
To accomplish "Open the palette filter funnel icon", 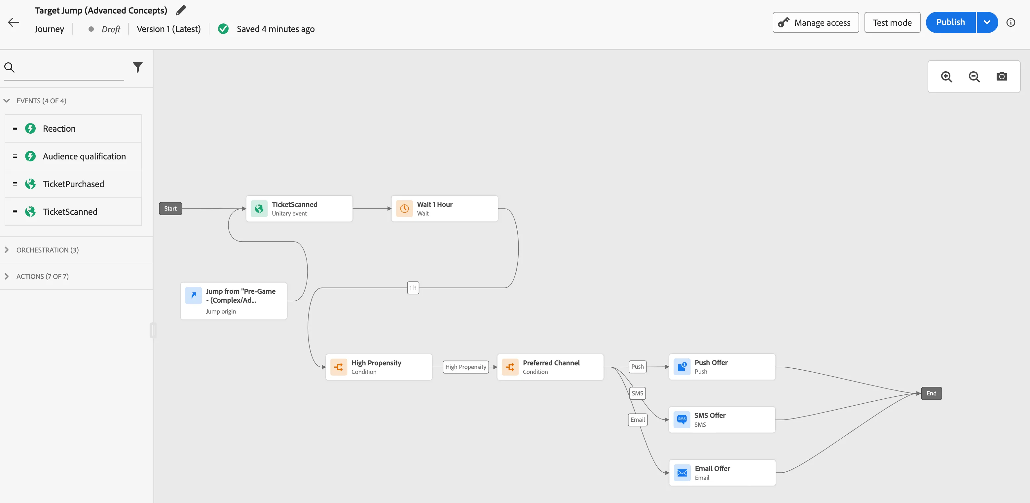I will click(137, 67).
